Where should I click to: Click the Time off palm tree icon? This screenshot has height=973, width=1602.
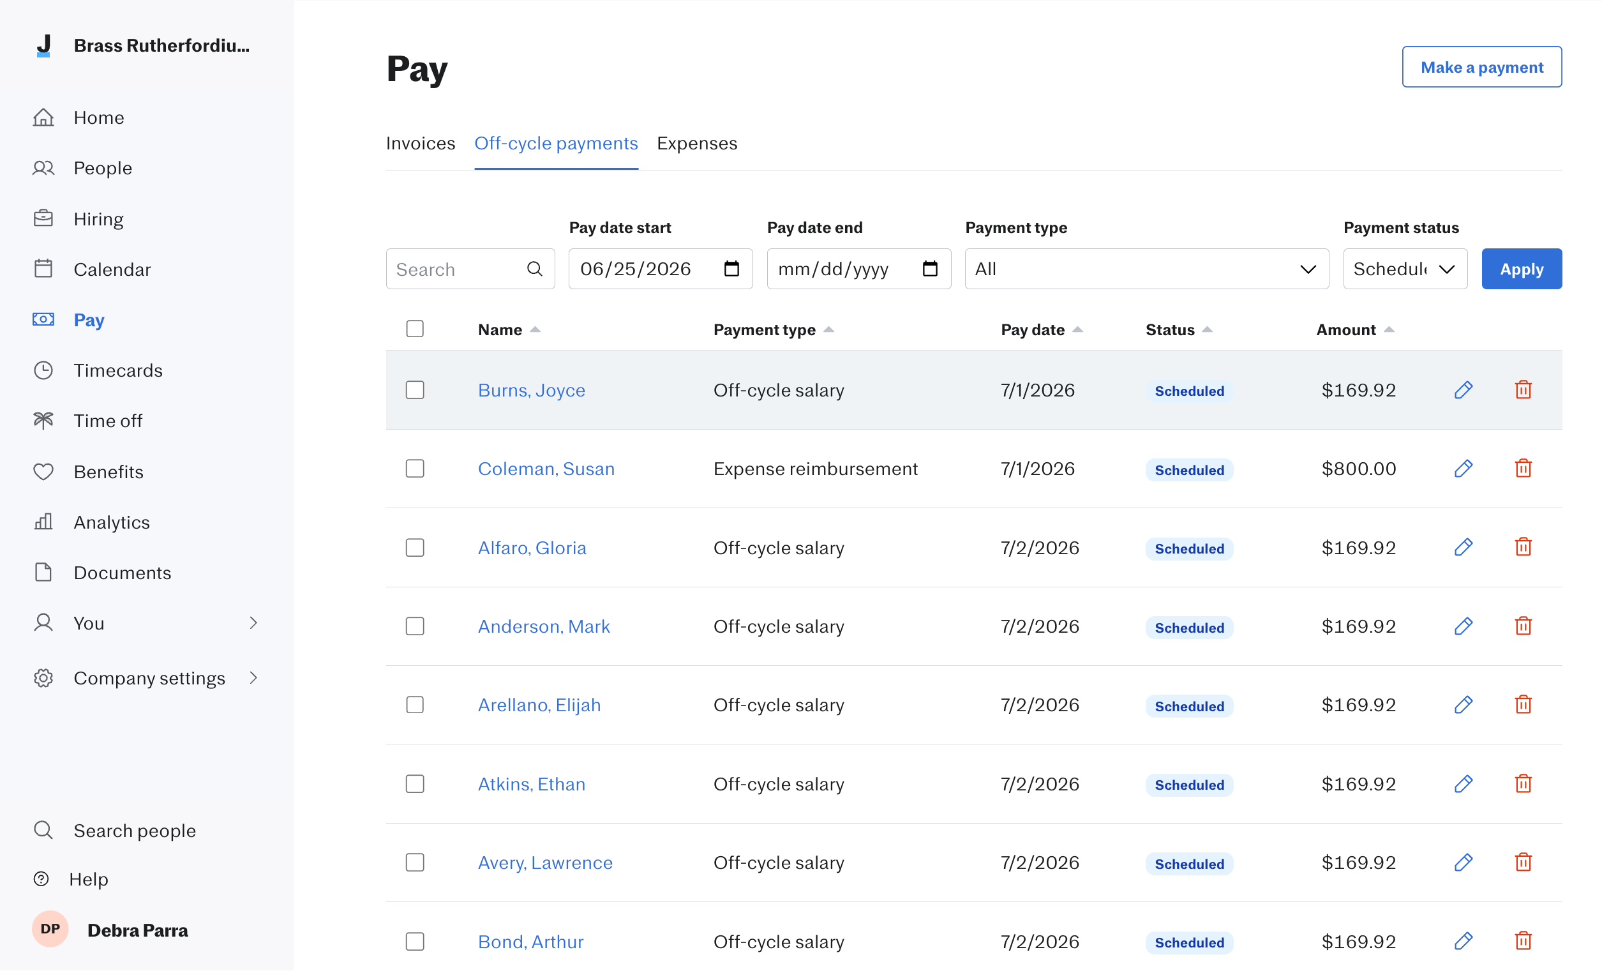click(43, 421)
